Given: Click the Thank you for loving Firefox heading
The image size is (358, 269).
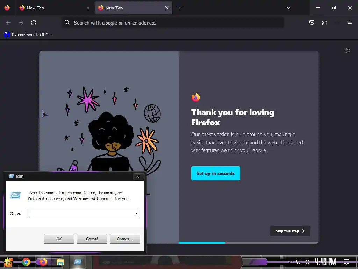Looking at the screenshot, I should coord(232,117).
